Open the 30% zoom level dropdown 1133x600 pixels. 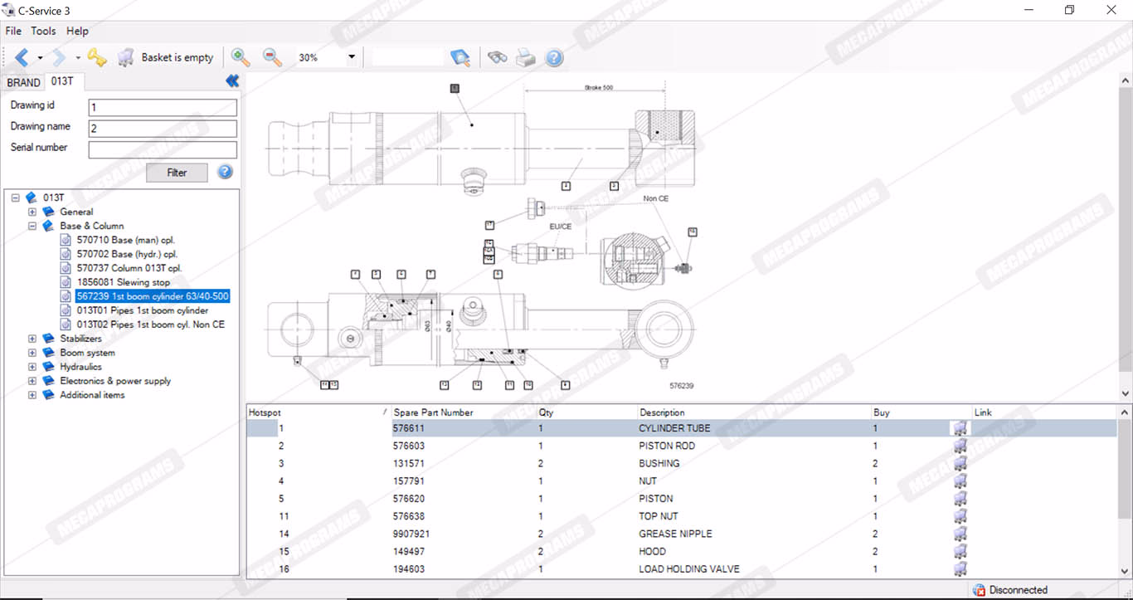pyautogui.click(x=352, y=57)
